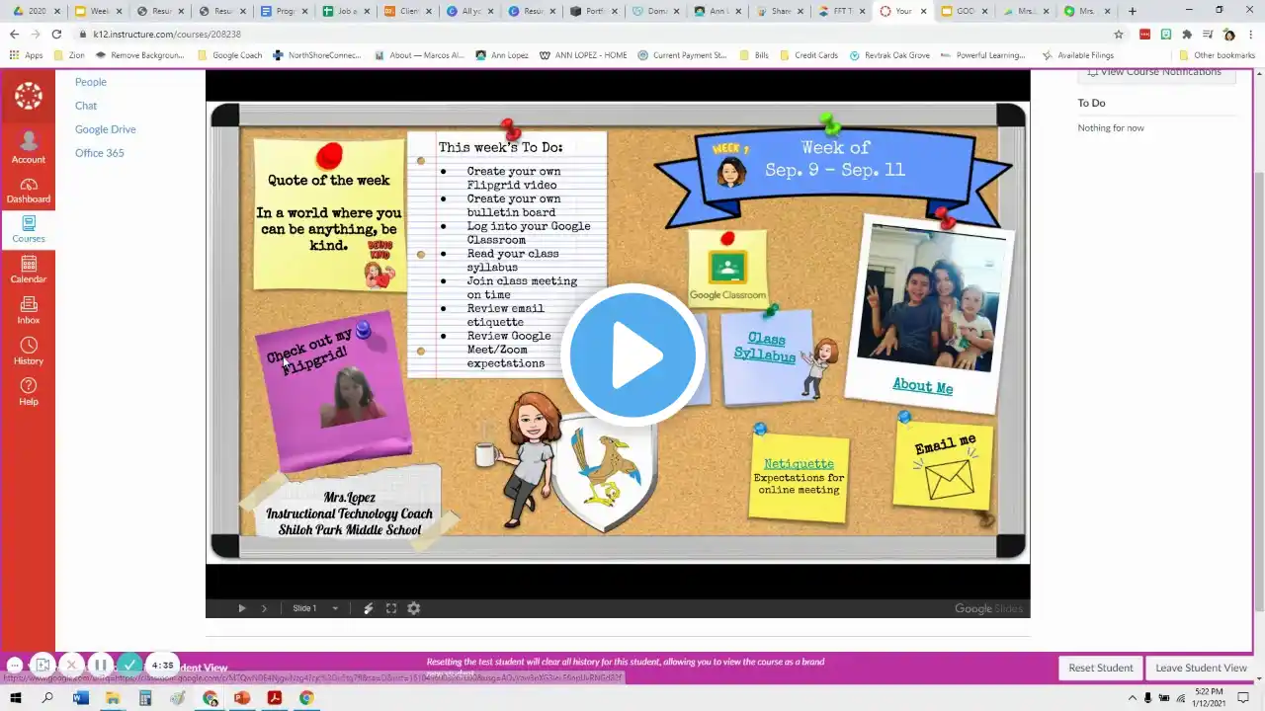Open the Help icon in sidebar
1265x711 pixels.
pyautogui.click(x=28, y=392)
